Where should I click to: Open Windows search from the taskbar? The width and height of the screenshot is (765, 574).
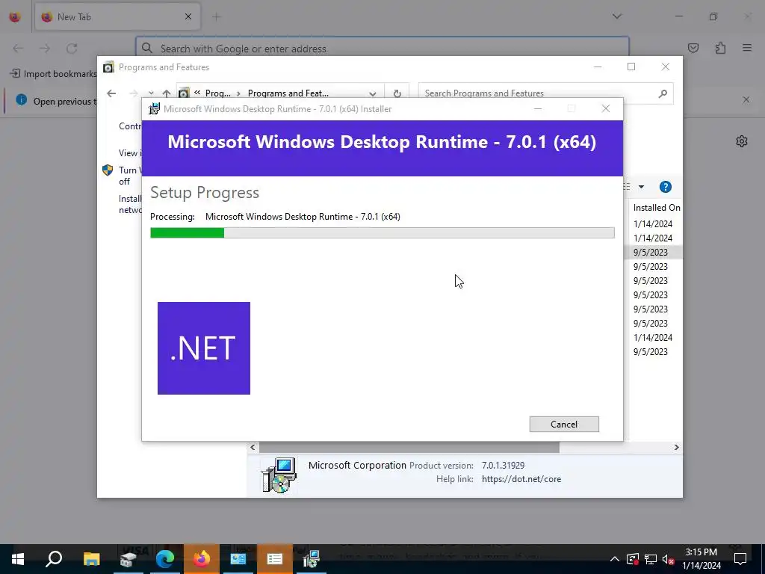coord(54,559)
